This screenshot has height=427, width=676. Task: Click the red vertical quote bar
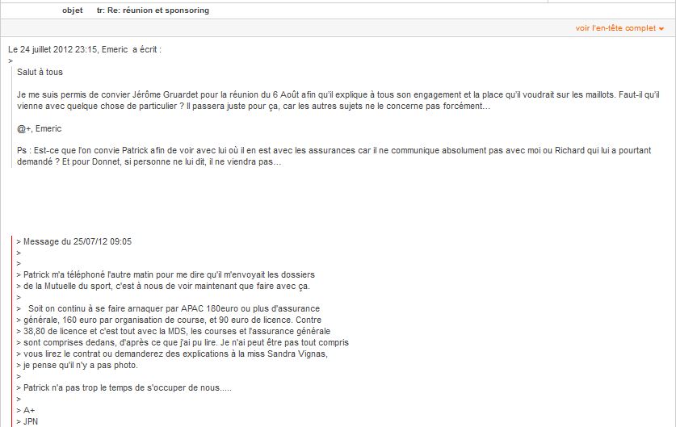[12, 331]
